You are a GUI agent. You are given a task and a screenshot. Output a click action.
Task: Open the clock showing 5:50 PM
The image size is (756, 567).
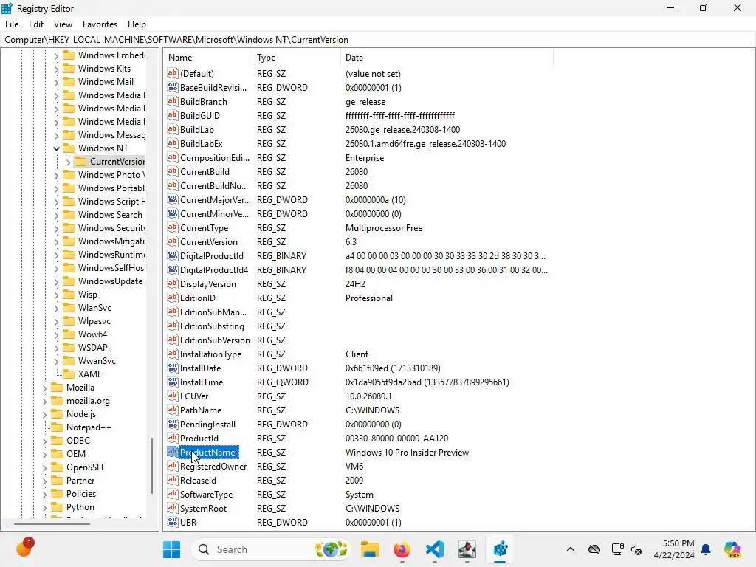[674, 549]
